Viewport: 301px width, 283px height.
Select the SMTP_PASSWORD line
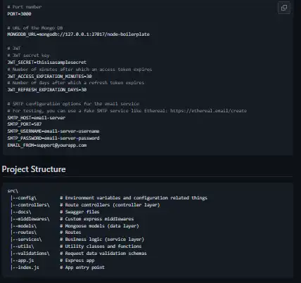53,138
